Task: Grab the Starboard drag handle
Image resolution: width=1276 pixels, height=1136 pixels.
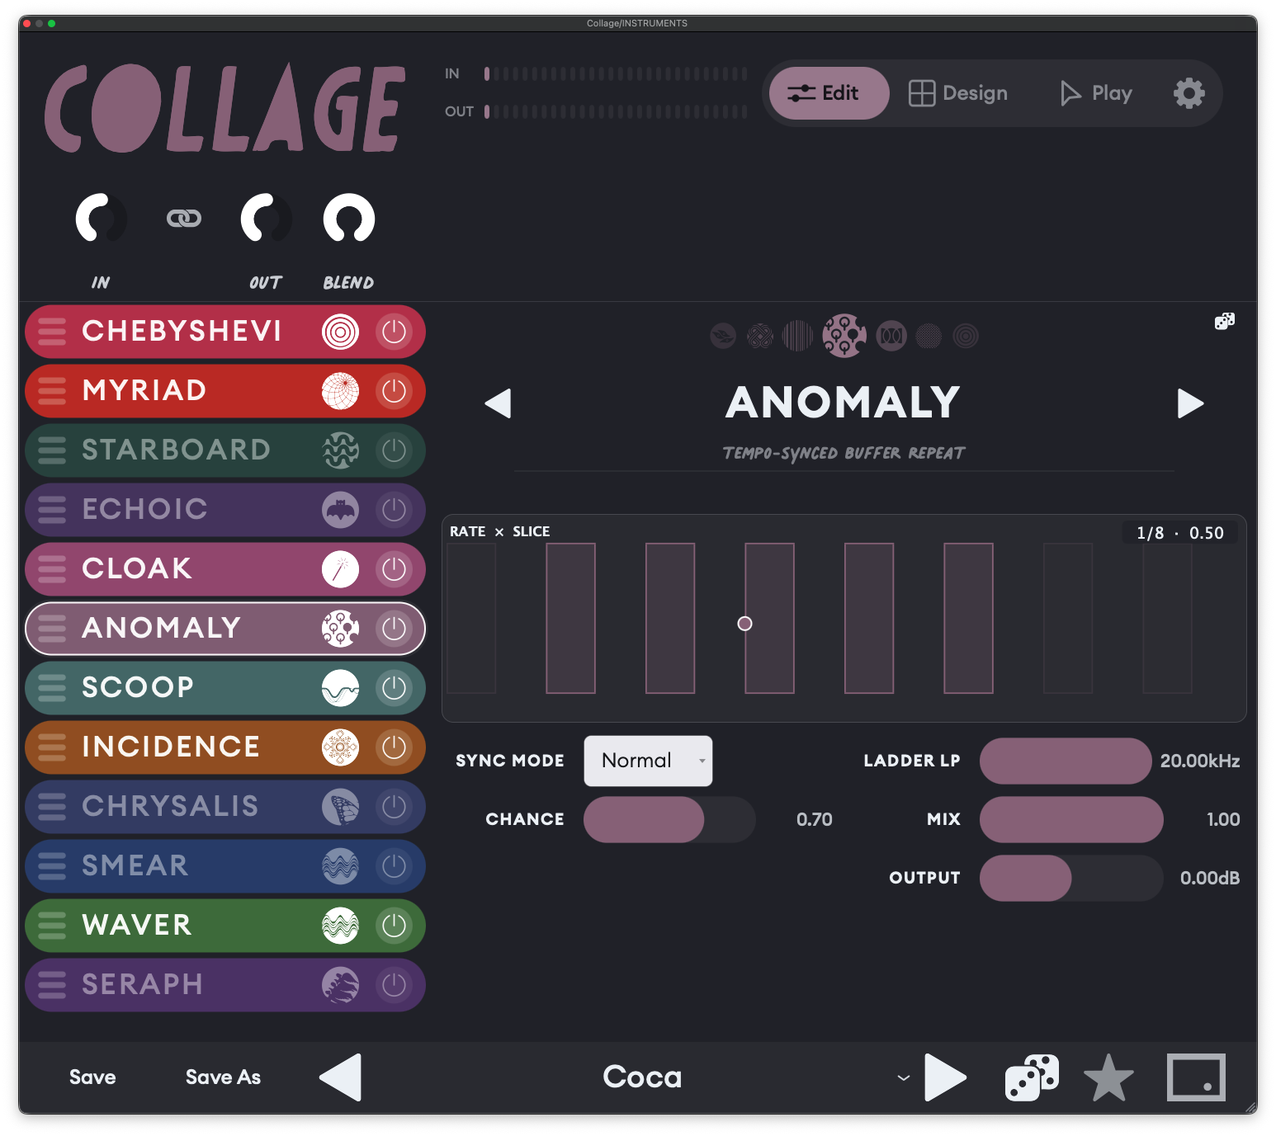Action: (x=52, y=450)
